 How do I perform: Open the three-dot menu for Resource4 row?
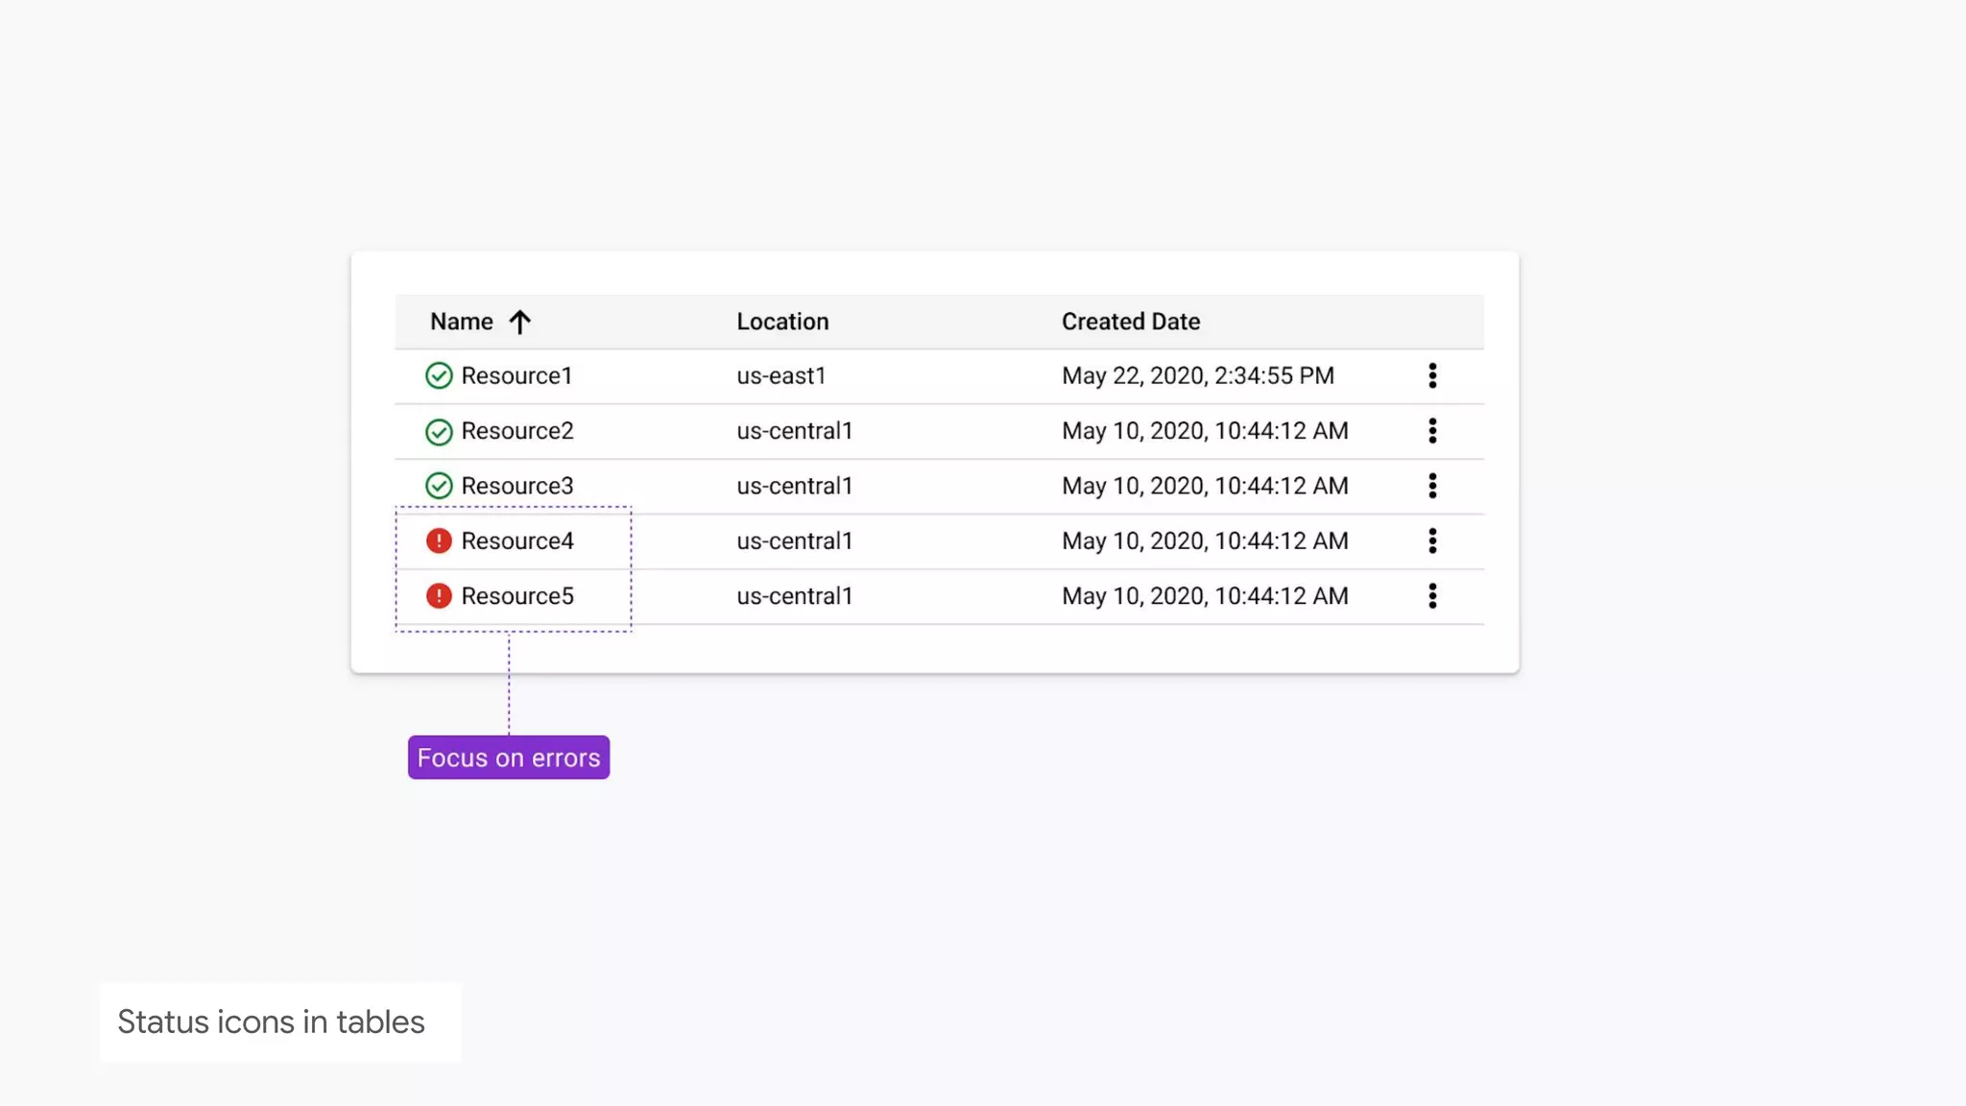tap(1432, 541)
